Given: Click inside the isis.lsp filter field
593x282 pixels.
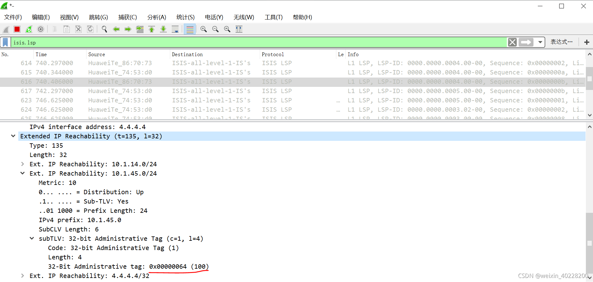Looking at the screenshot, I should point(259,42).
